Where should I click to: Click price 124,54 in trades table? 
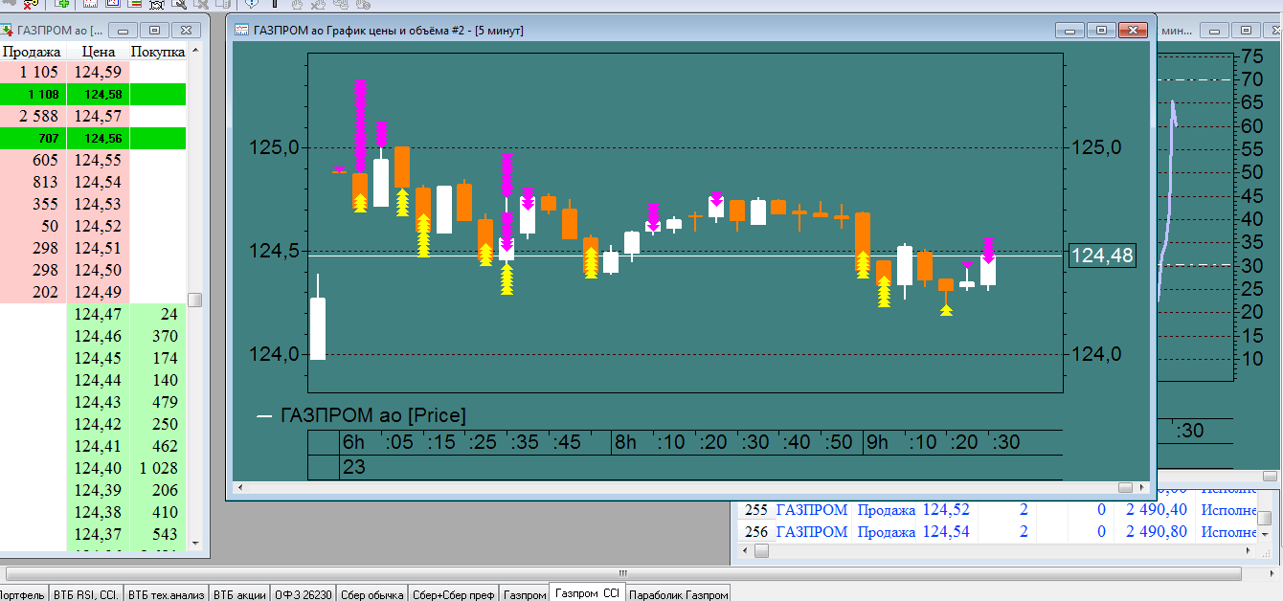(x=946, y=532)
